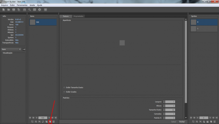Viewport: 219px width, 124px height.
Task: Open the find magnifier tool in toolbar
Action: (29, 10)
